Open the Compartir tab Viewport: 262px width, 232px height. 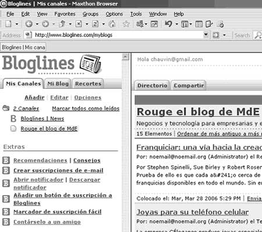pyautogui.click(x=189, y=85)
